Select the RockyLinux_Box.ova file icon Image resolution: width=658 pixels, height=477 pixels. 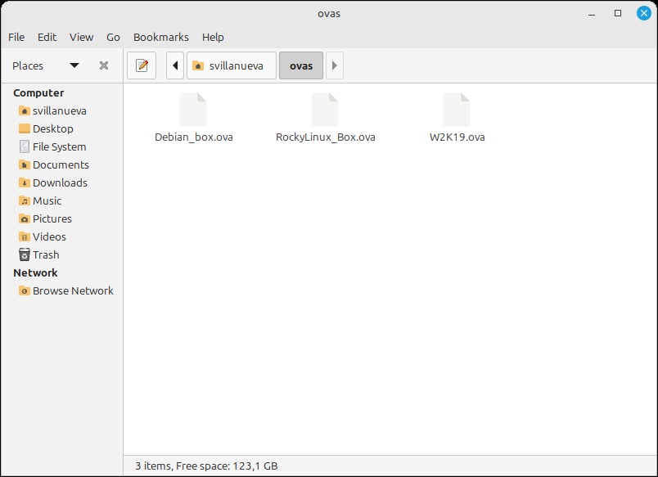click(325, 110)
